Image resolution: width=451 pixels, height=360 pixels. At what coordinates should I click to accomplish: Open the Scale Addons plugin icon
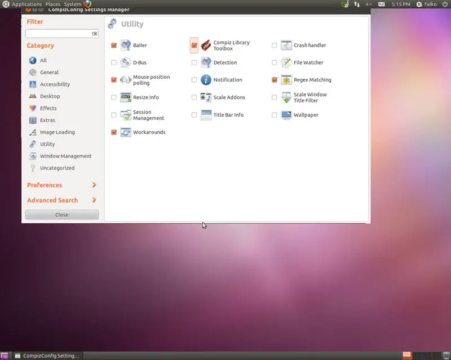(206, 97)
